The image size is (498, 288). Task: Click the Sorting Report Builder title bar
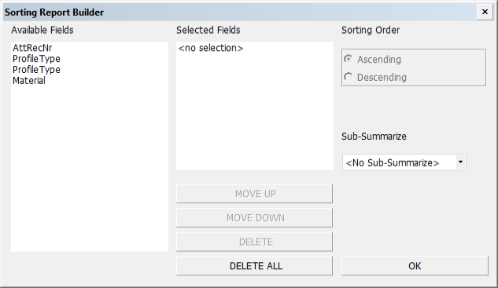point(240,12)
